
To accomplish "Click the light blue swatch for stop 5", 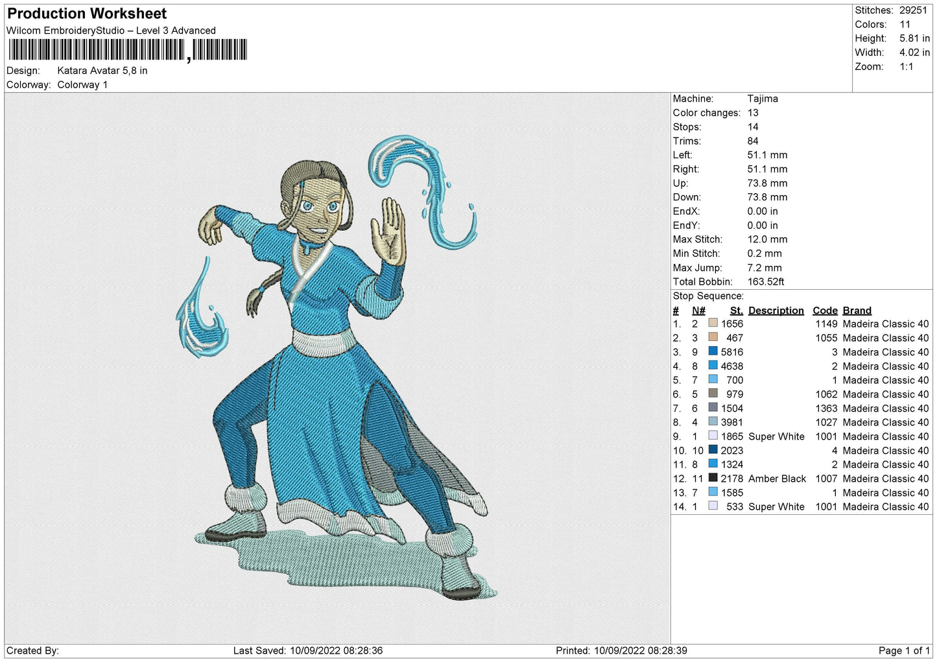I will coord(713,379).
